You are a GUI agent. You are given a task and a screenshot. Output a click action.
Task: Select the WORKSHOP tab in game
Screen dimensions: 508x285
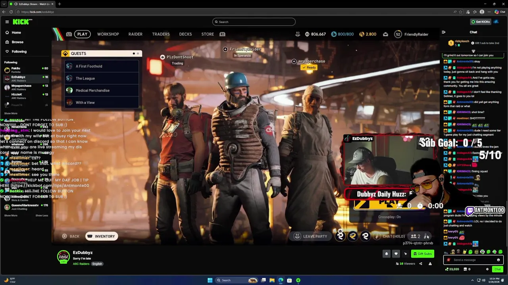click(x=108, y=34)
